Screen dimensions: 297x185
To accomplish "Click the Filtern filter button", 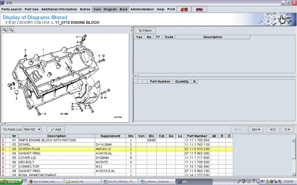I will click(x=145, y=31).
